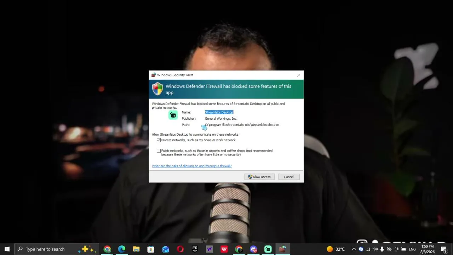Open the purple Yahoo taskbar icon
The width and height of the screenshot is (453, 255).
pos(210,249)
